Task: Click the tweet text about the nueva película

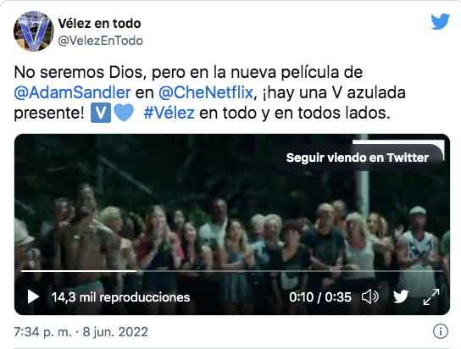Action: pyautogui.click(x=210, y=92)
